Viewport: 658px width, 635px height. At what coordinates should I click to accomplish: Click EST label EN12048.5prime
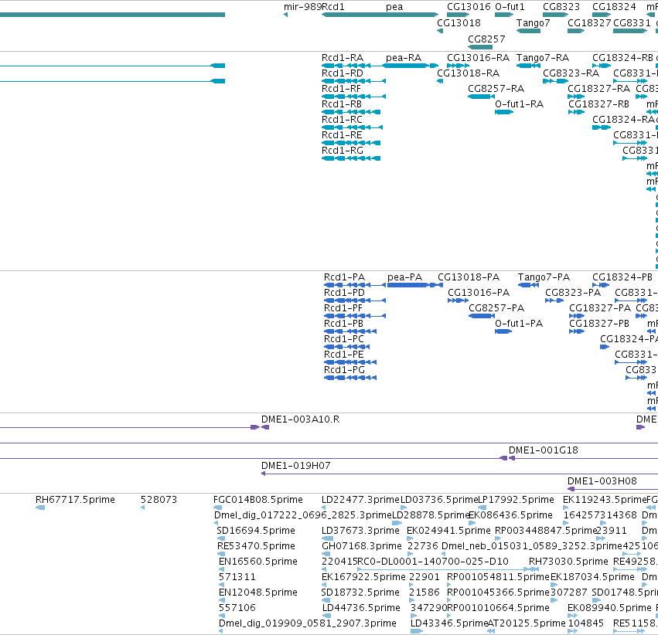258,593
